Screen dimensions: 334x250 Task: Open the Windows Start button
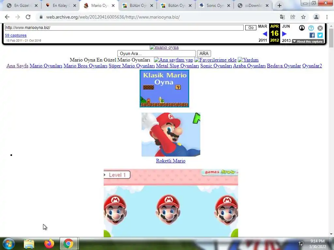click(x=8, y=243)
